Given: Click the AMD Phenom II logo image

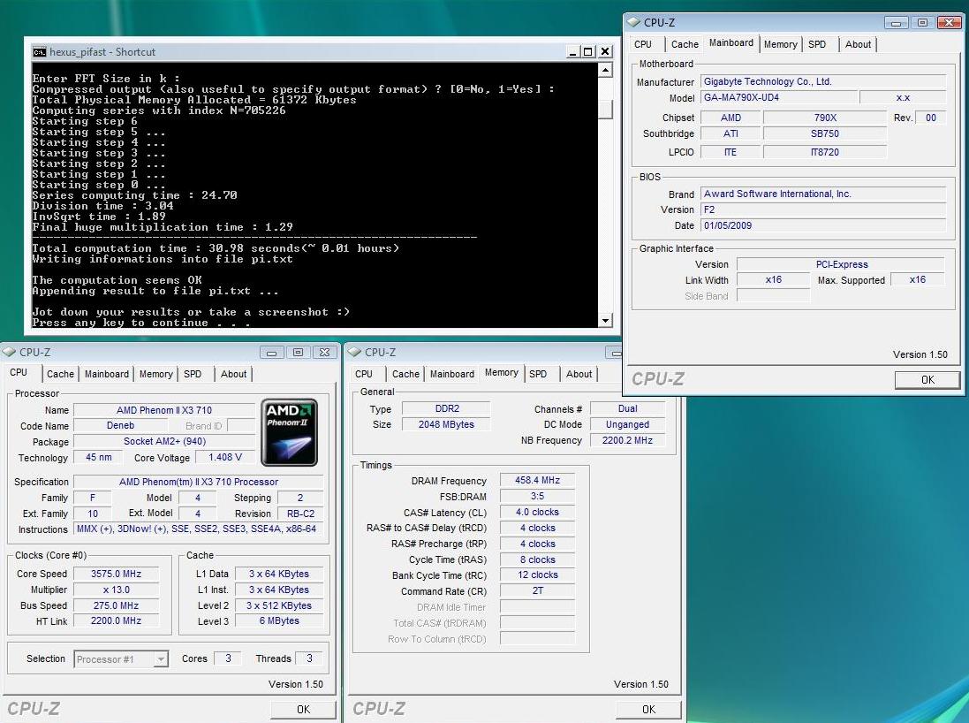Looking at the screenshot, I should point(289,432).
